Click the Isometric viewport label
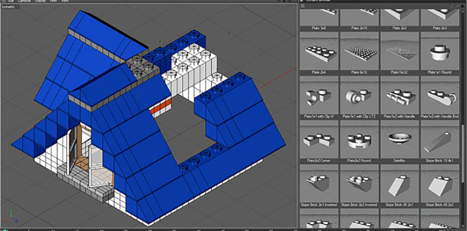467x231 pixels. coord(8,7)
